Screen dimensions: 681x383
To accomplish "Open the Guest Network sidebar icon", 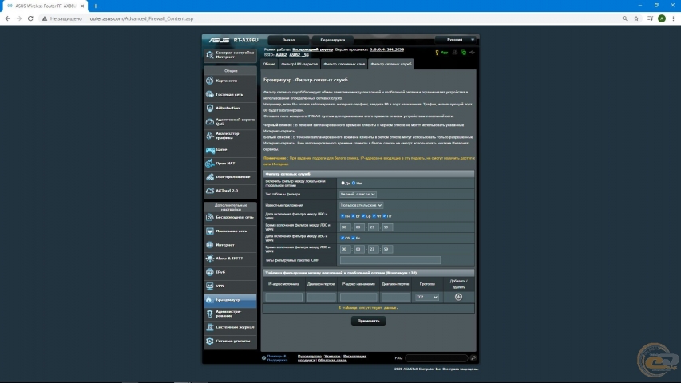I will coord(210,94).
